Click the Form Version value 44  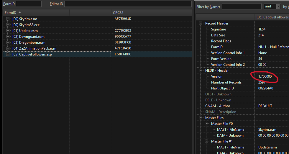click(x=260, y=59)
